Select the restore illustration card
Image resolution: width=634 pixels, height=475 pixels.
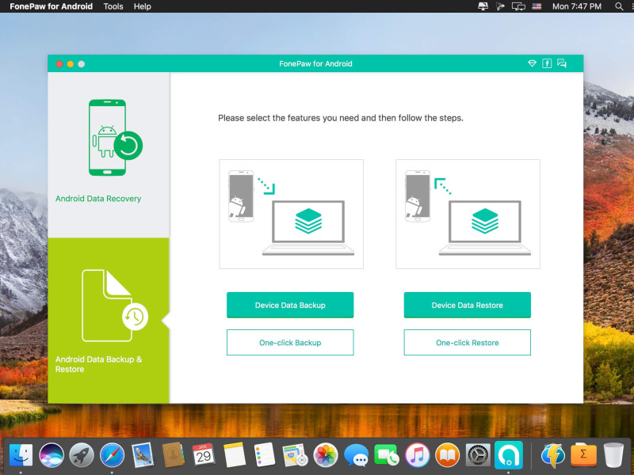[x=468, y=214]
